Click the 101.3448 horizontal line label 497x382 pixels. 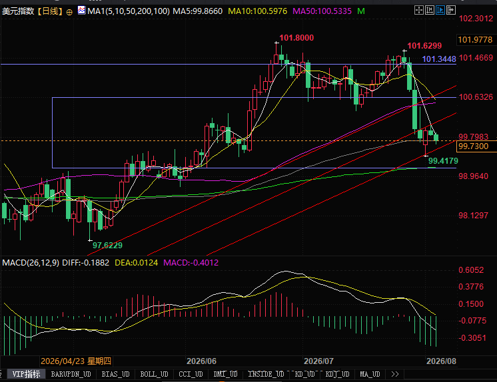[439, 59]
